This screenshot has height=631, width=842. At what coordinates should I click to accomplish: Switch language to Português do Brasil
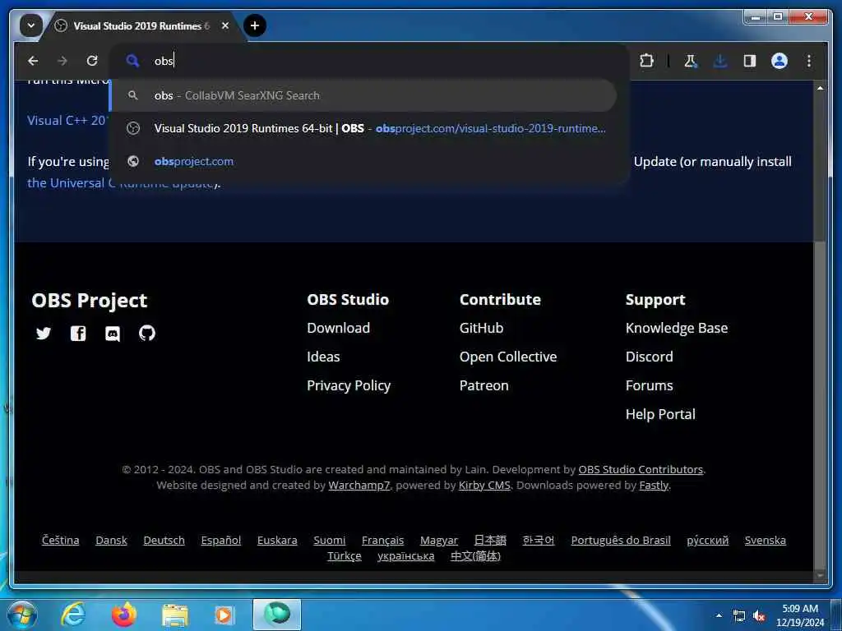coord(621,541)
